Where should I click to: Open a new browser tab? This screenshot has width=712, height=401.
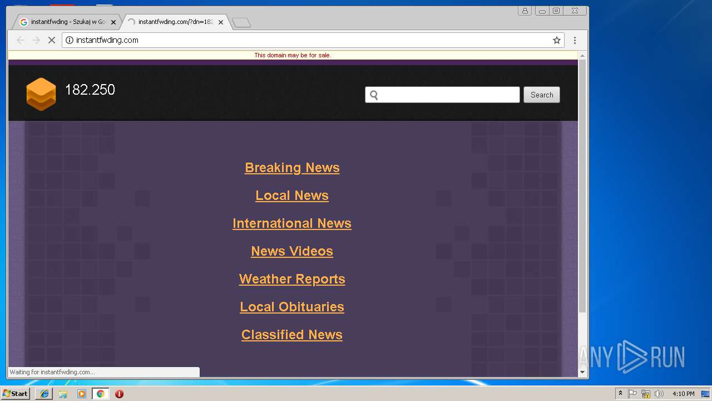pos(241,22)
